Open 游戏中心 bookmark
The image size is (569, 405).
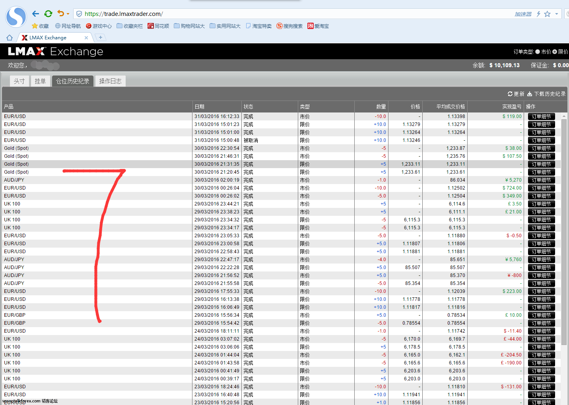tap(99, 26)
